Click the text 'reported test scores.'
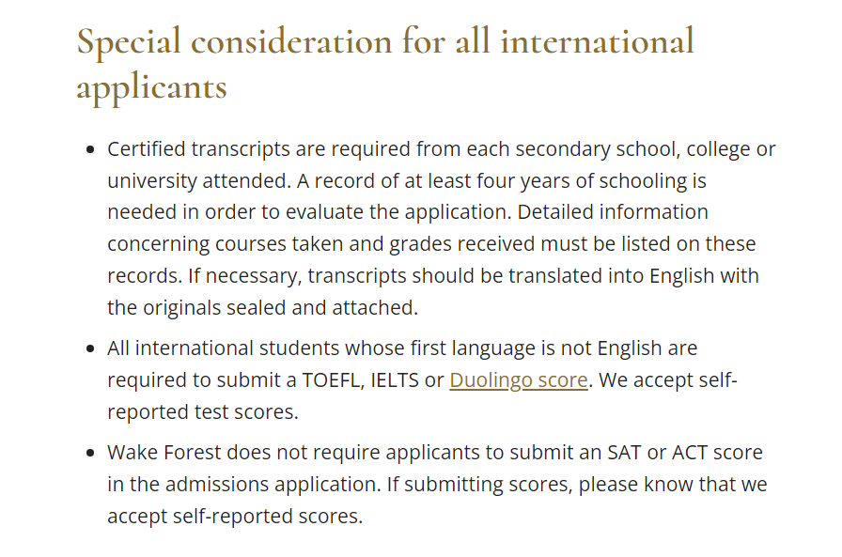 (x=202, y=412)
